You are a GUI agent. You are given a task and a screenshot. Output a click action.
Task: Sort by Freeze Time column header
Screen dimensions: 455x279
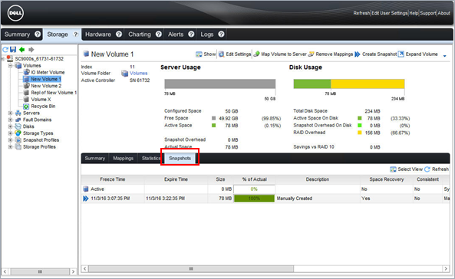(x=113, y=179)
